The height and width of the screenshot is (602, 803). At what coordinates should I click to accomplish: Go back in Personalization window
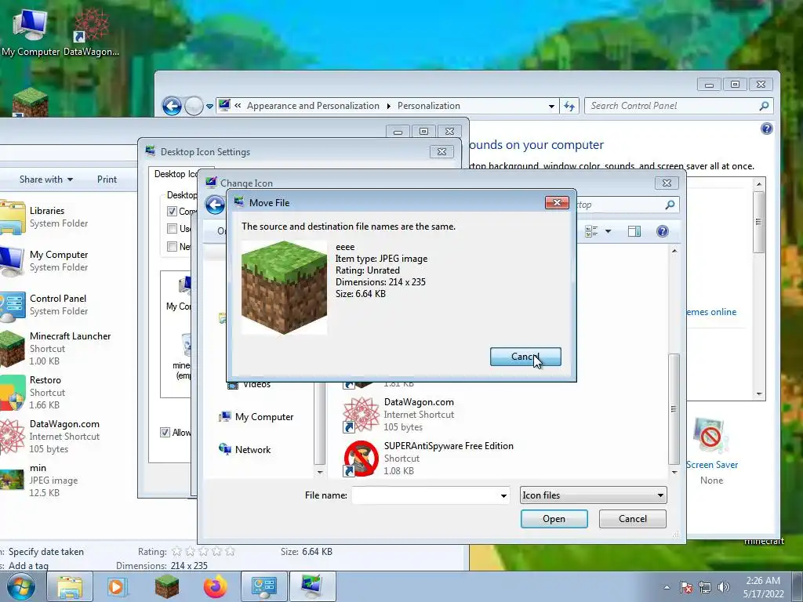pos(172,106)
